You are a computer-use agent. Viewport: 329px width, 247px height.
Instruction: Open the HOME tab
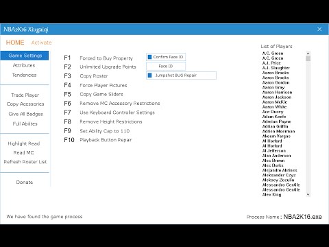click(15, 43)
